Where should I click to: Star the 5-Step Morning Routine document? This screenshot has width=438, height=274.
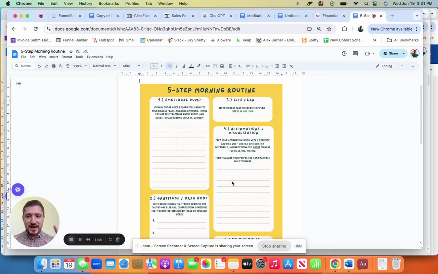[71, 52]
